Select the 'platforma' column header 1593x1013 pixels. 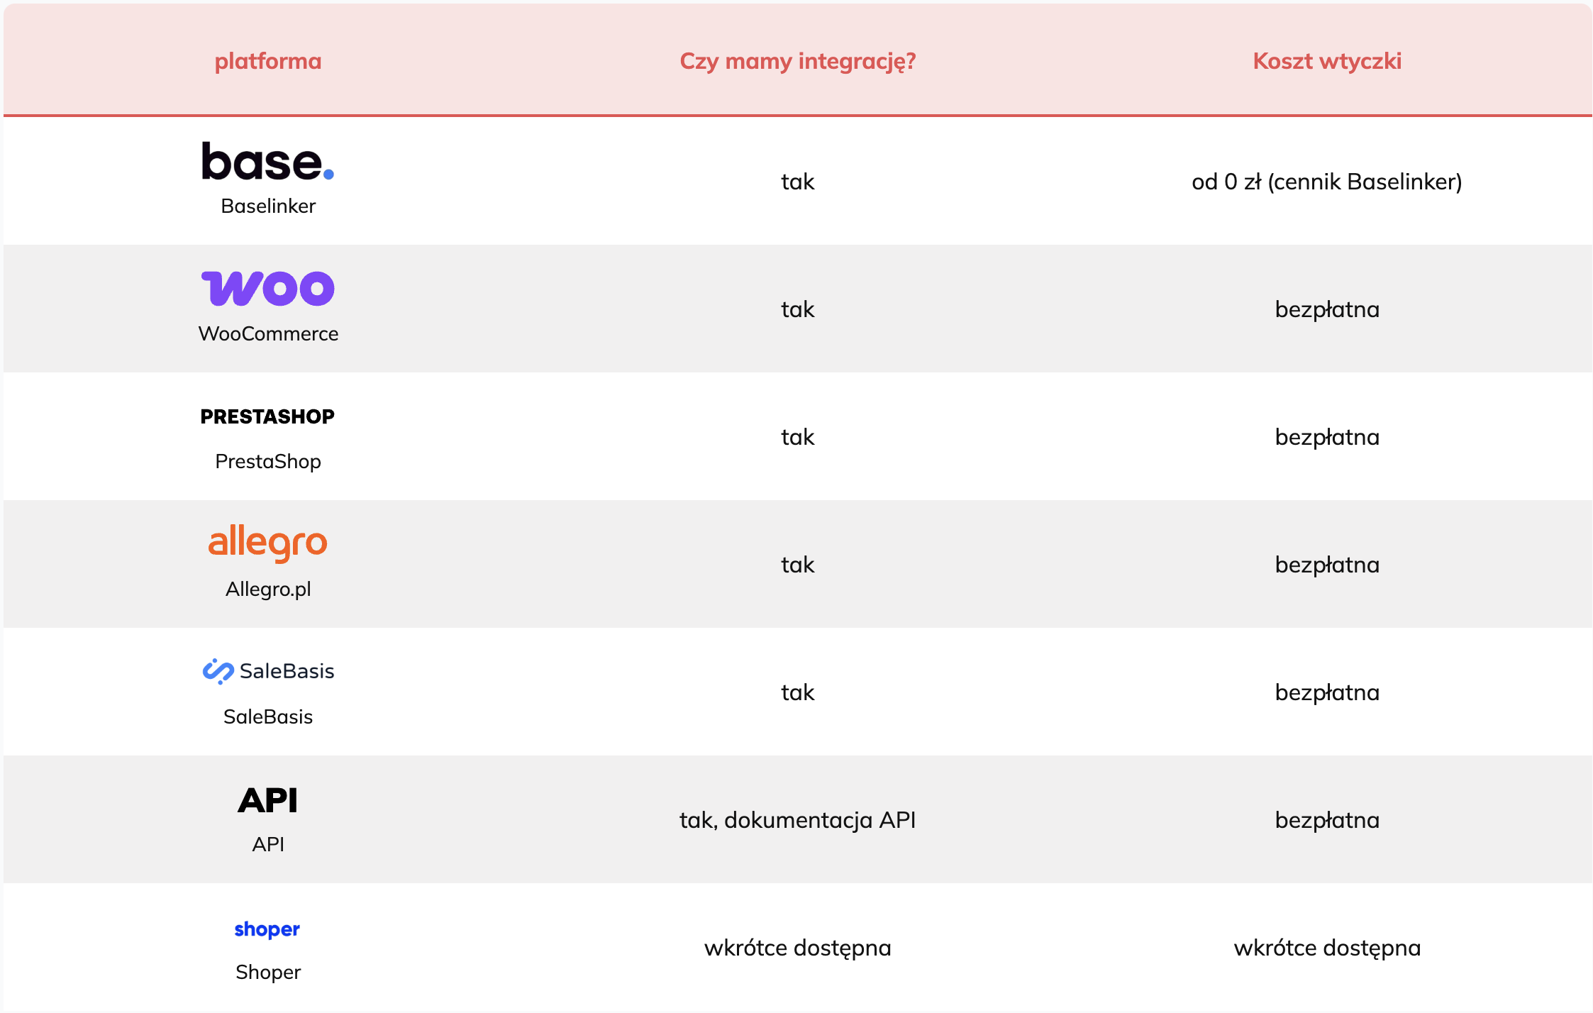[x=267, y=61]
